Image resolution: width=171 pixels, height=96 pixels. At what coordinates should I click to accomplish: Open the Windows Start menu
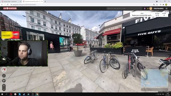click(2, 94)
